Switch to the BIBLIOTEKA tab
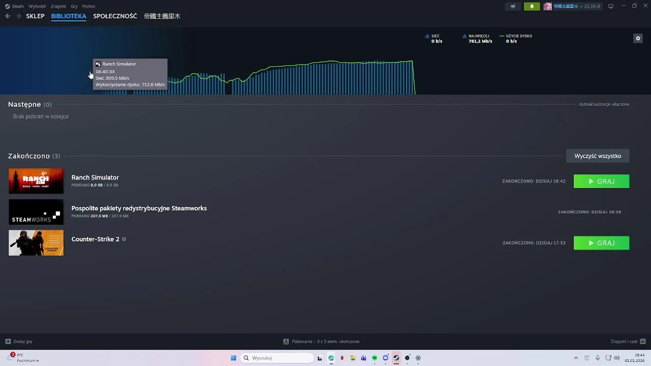This screenshot has width=651, height=366. click(69, 16)
